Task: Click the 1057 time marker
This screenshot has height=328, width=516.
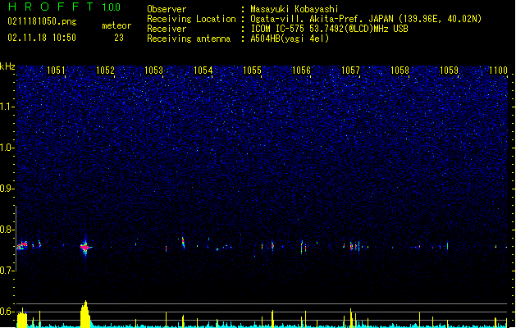Action: [x=350, y=71]
